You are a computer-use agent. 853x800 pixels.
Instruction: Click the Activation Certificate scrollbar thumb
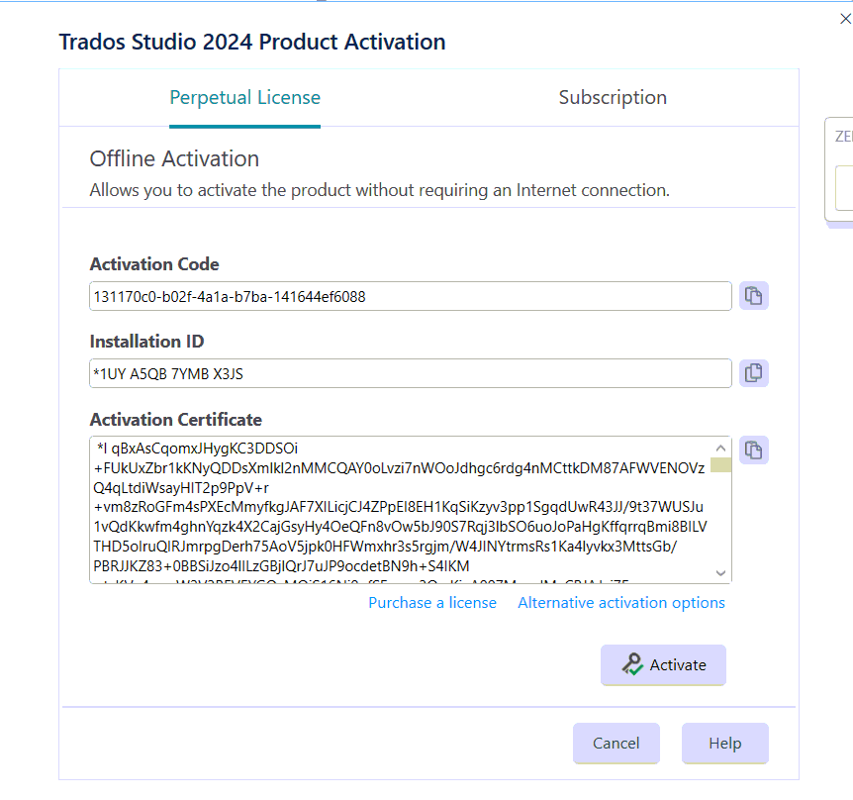(x=720, y=465)
